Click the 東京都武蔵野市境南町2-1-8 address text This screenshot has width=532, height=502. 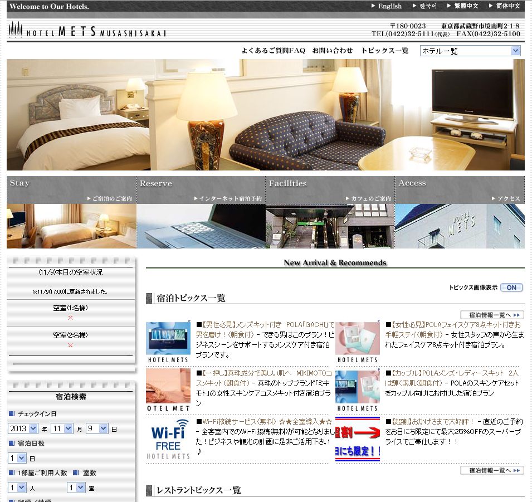point(480,26)
